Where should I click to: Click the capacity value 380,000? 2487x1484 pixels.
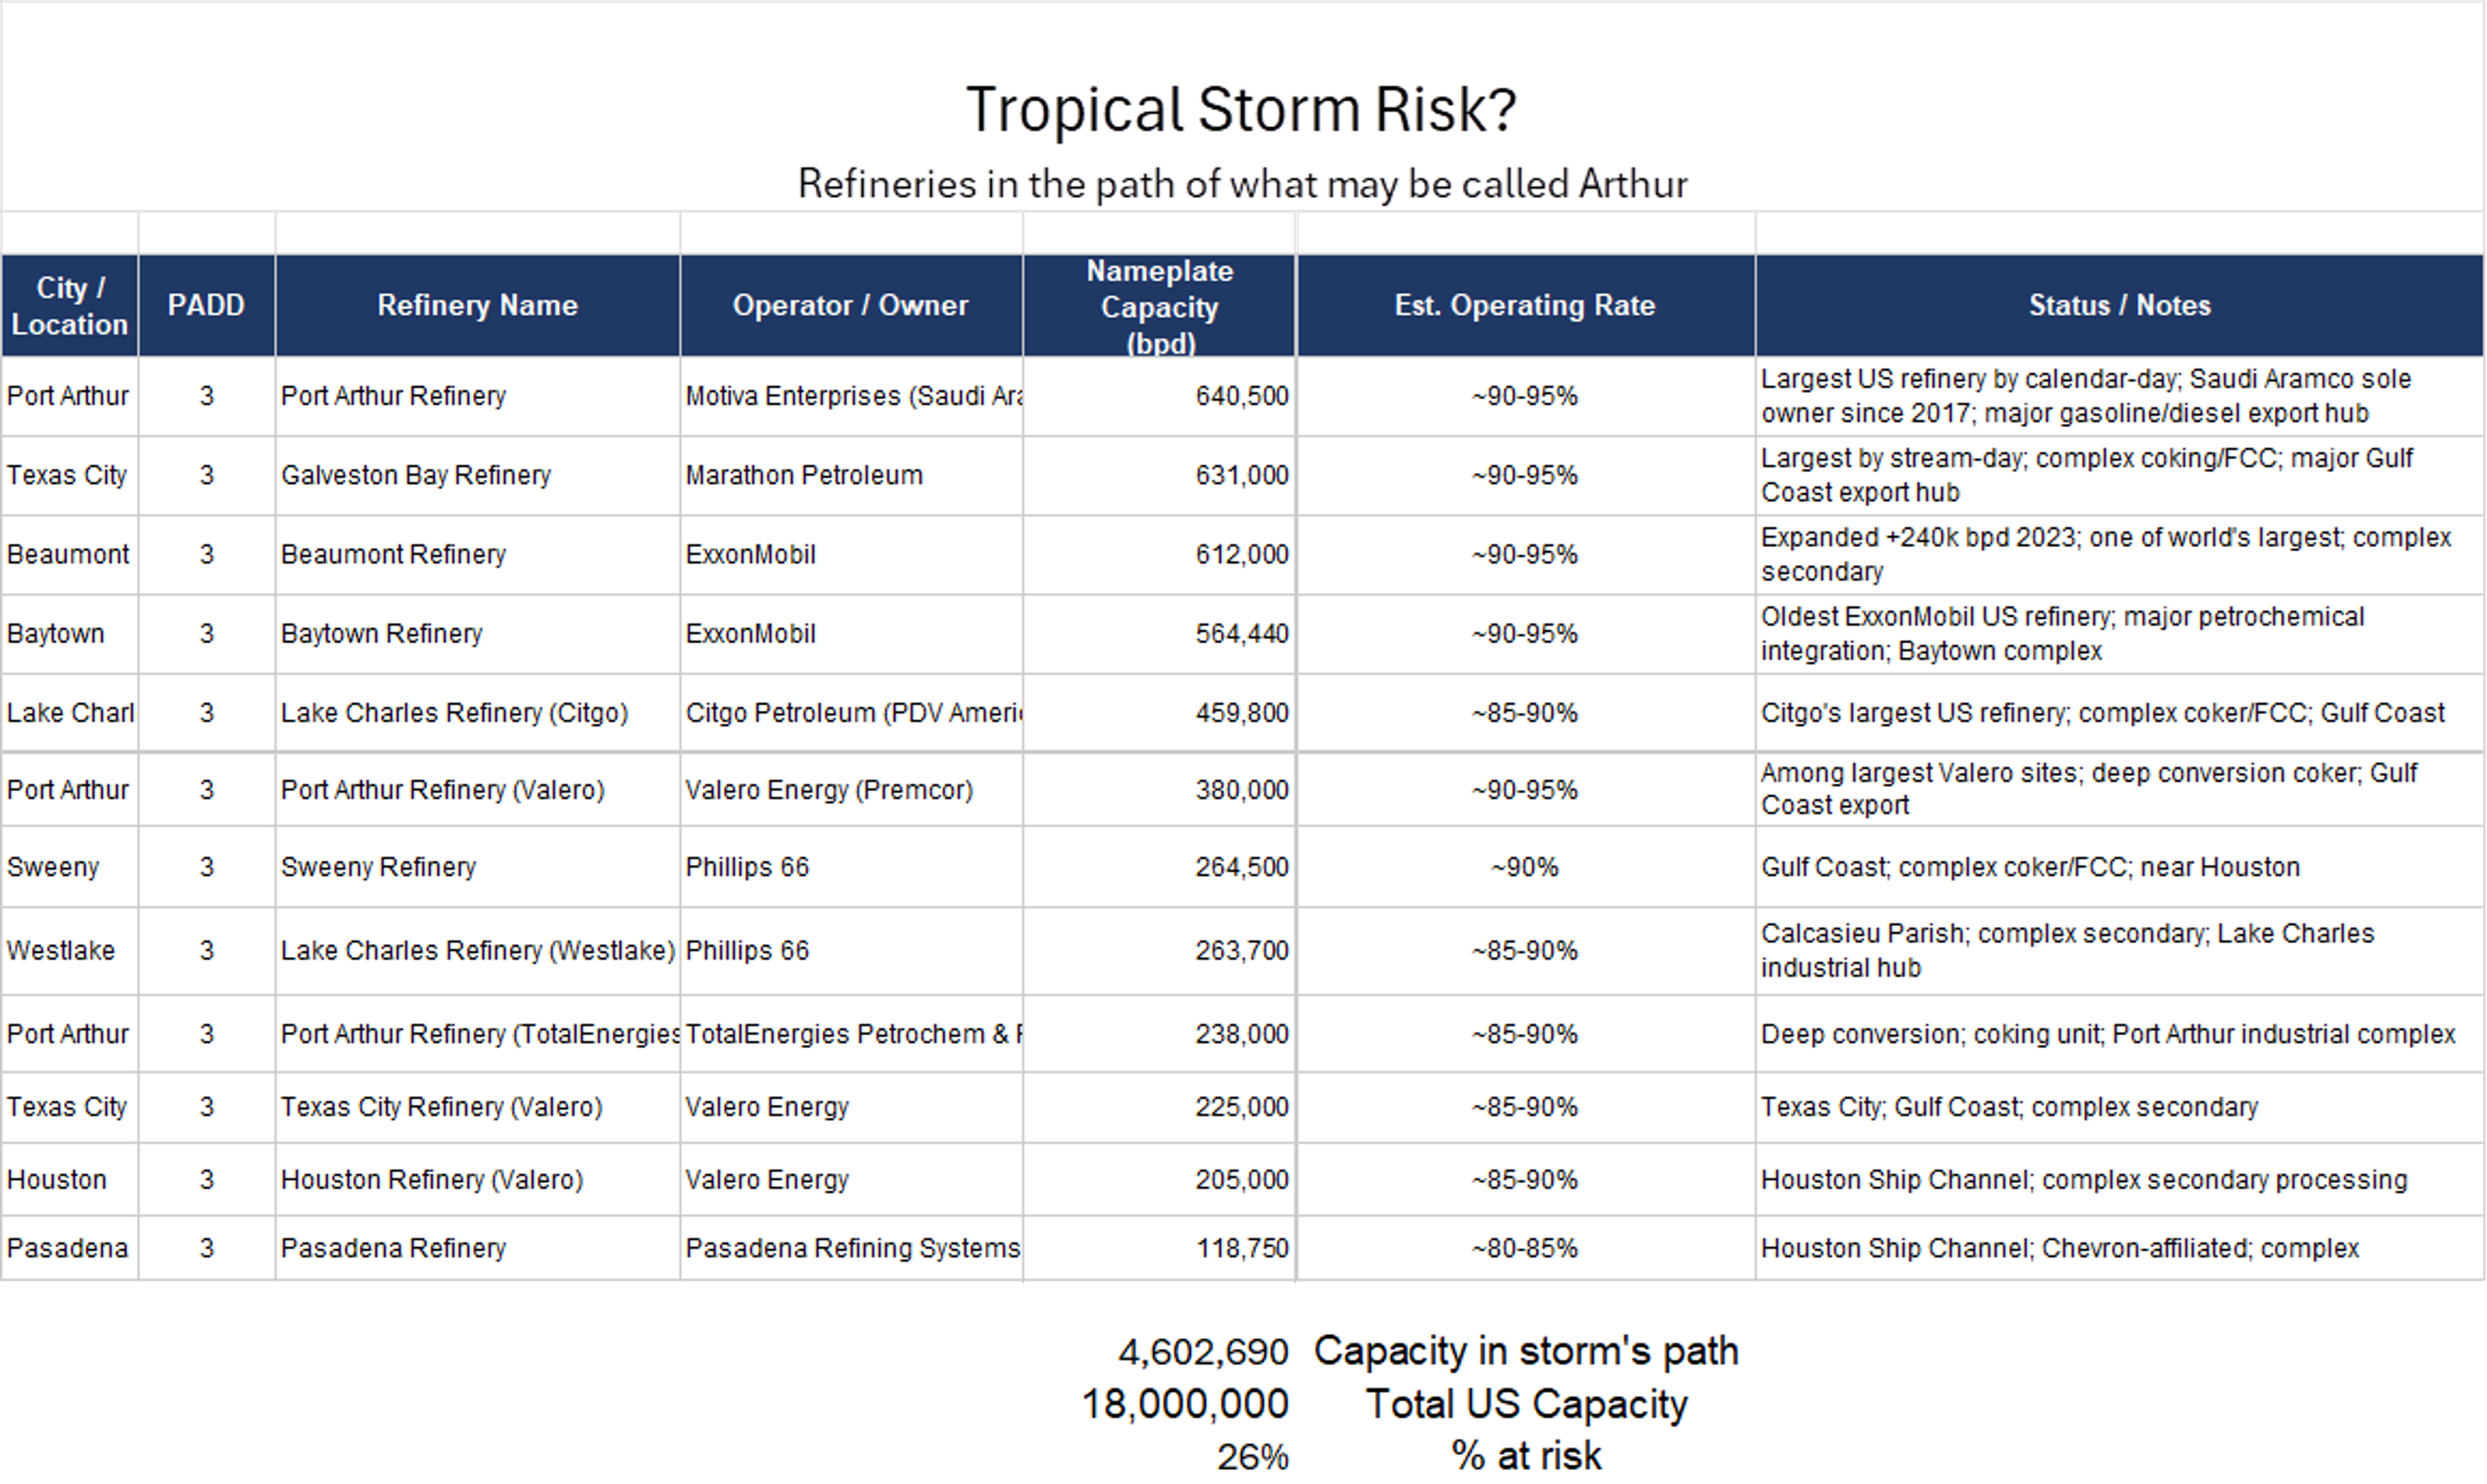(1159, 789)
